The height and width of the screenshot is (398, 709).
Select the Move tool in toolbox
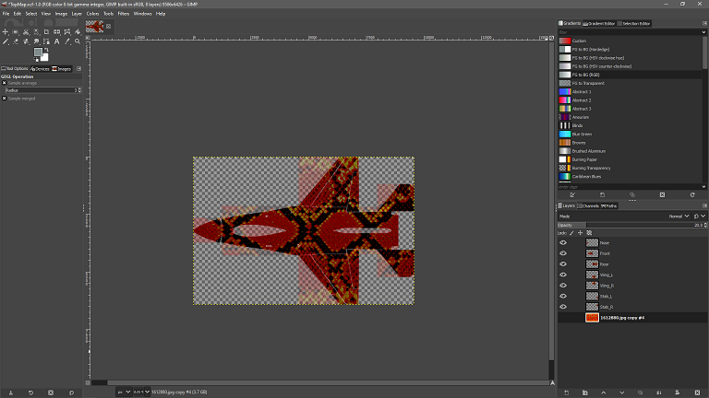[6, 32]
